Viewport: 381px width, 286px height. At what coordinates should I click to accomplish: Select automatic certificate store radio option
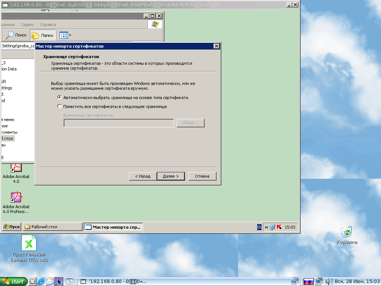point(60,98)
